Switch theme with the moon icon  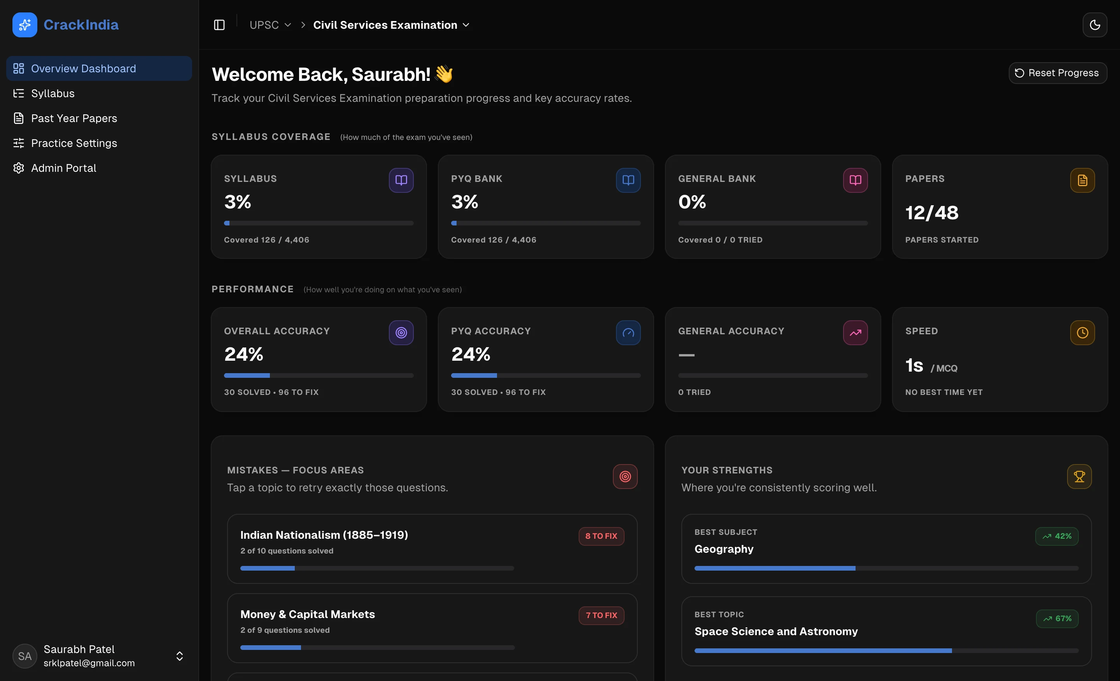tap(1095, 24)
